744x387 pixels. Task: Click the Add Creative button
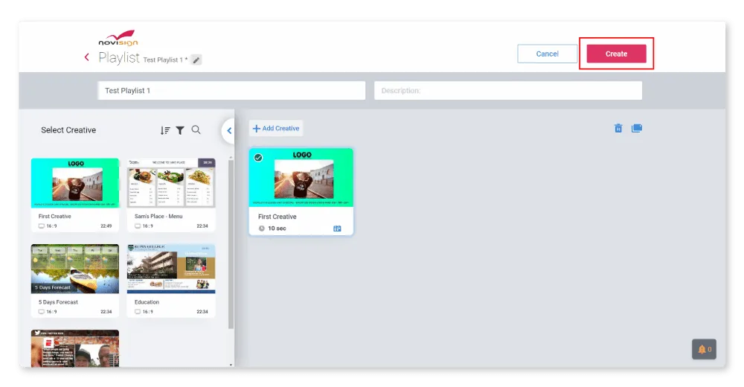[x=276, y=129]
